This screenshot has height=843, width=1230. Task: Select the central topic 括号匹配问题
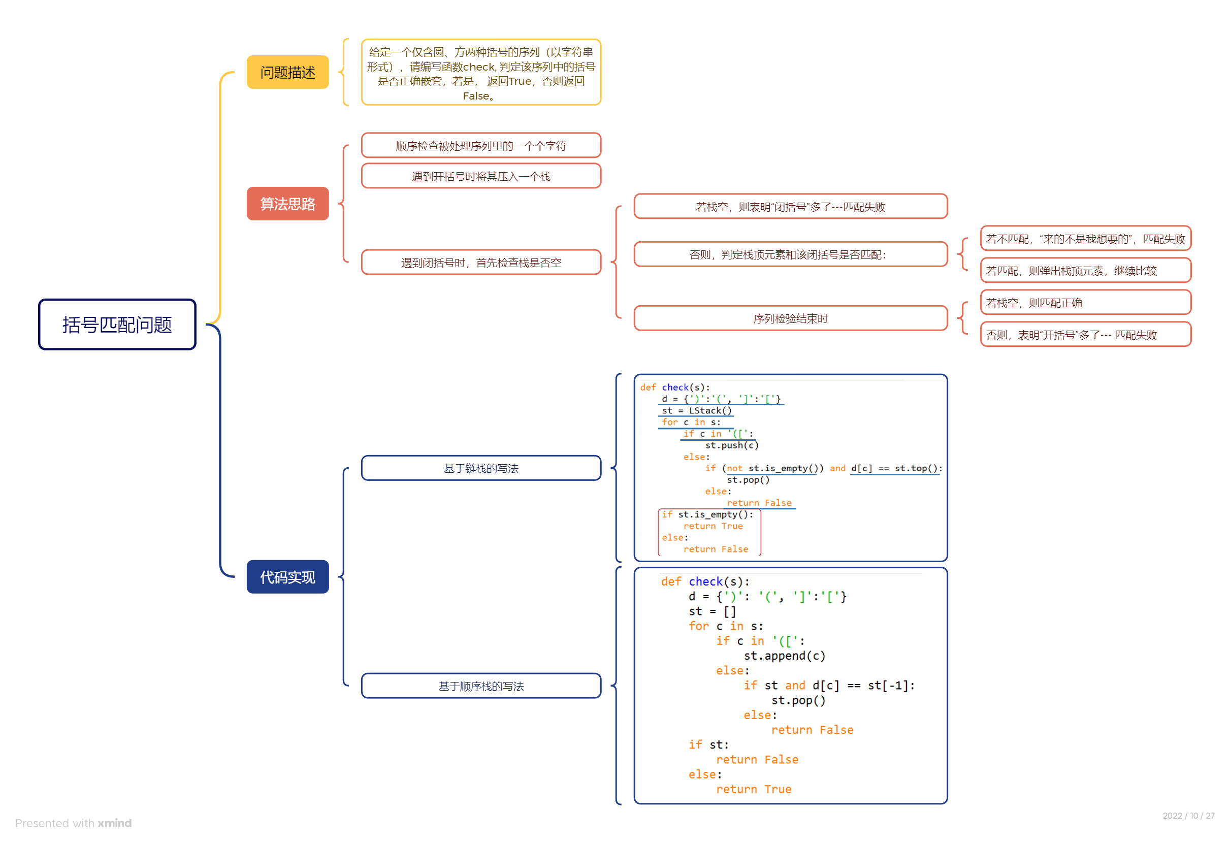(117, 325)
